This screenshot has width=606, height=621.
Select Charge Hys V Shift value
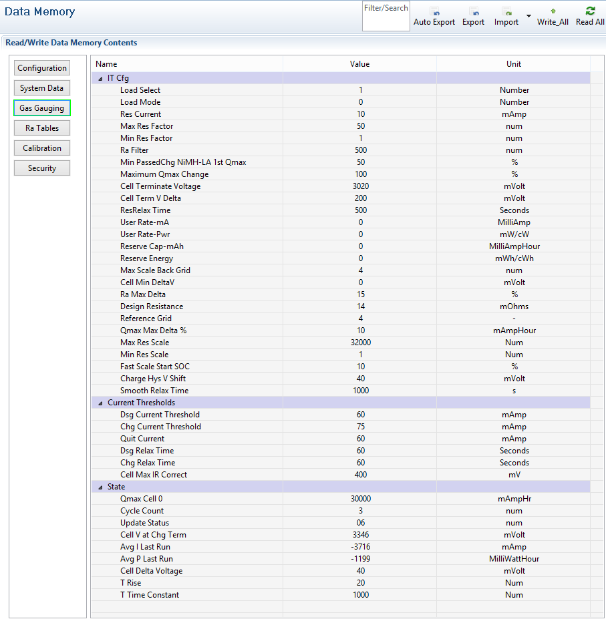360,379
